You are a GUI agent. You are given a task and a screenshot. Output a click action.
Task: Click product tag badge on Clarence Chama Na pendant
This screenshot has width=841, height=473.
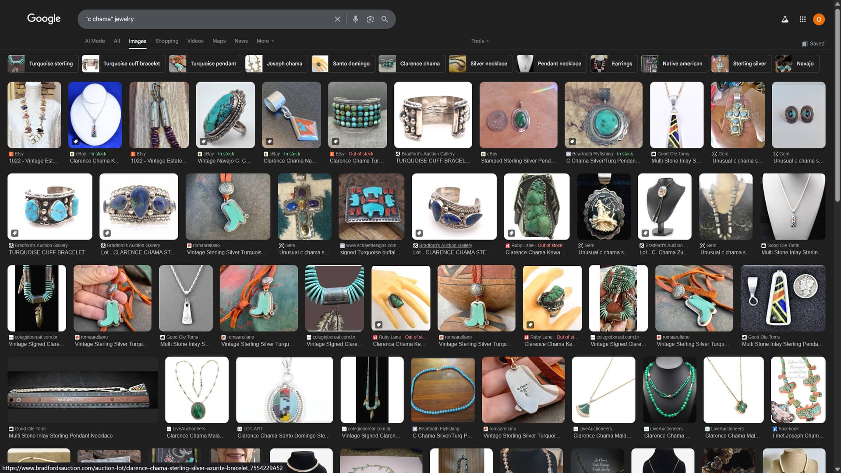[x=269, y=141]
